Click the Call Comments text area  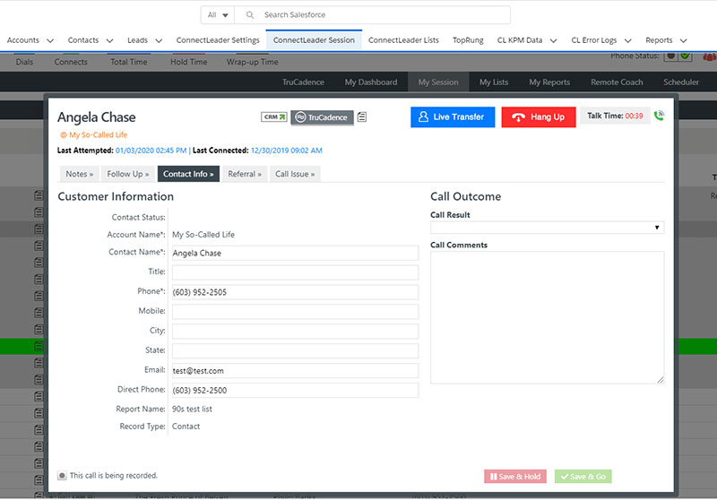point(547,317)
